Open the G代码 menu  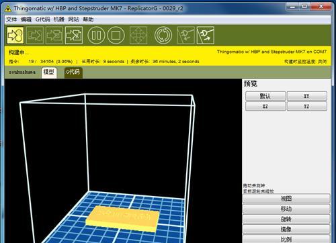(x=42, y=19)
